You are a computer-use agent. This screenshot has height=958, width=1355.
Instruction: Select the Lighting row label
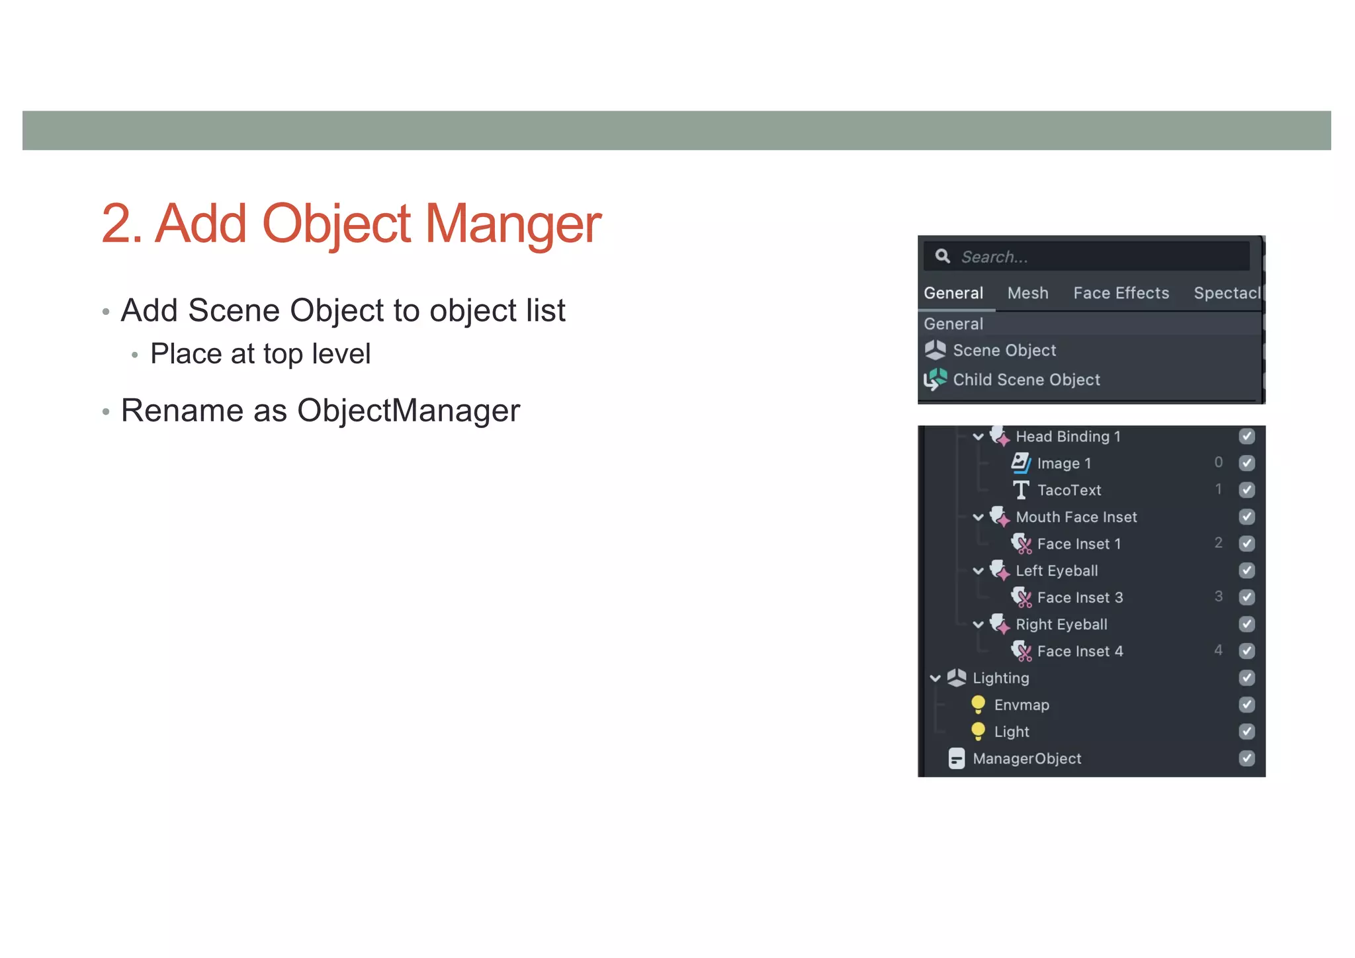pyautogui.click(x=1000, y=678)
